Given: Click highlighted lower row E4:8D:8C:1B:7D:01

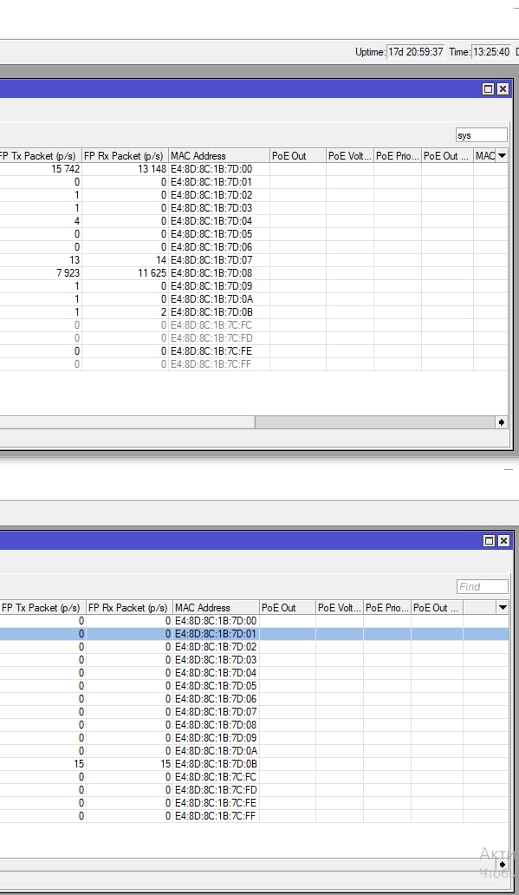Looking at the screenshot, I should click(x=255, y=634).
